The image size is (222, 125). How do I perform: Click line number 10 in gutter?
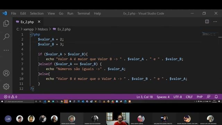[x=21, y=79]
